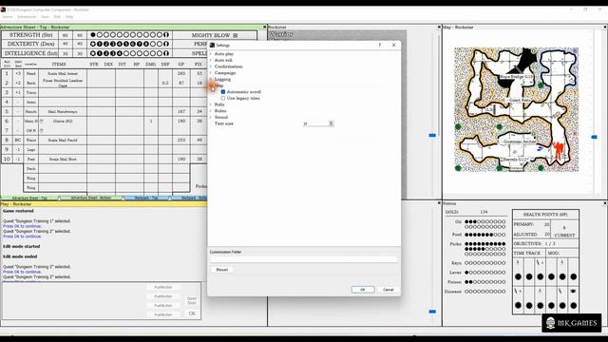
Task: Click the Scale Mail Armet item cell
Action: pyautogui.click(x=63, y=73)
